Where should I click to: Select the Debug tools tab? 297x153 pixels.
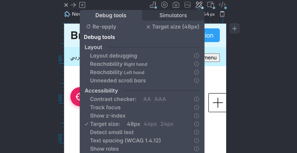111,15
